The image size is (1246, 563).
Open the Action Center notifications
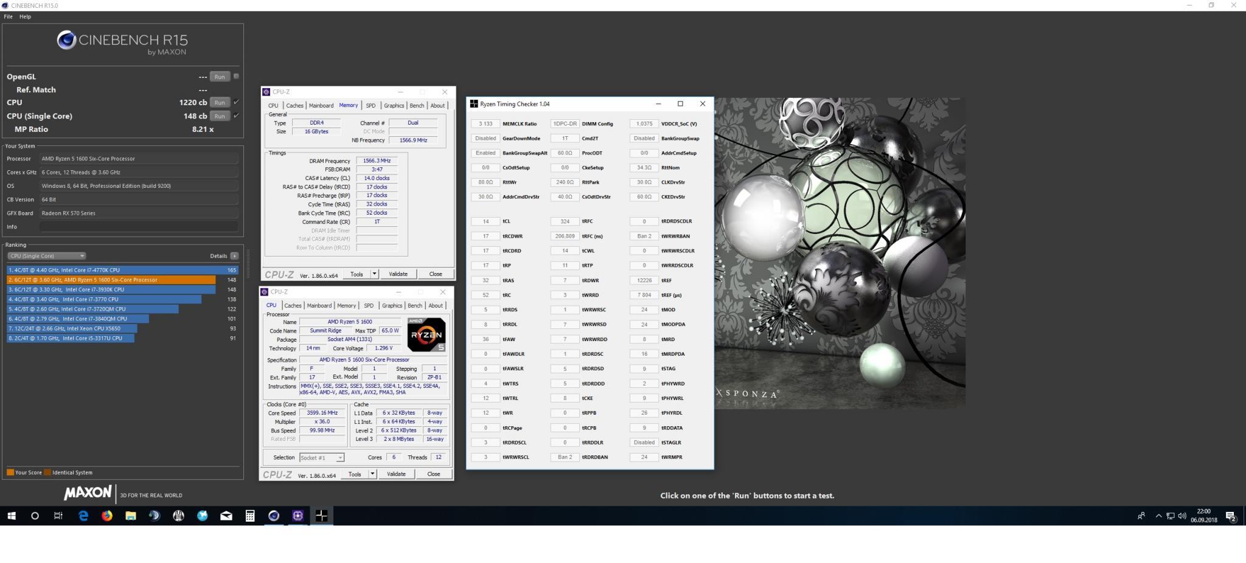pos(1230,516)
